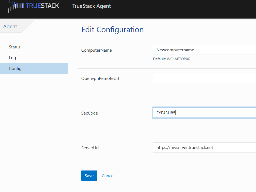
Task: Click the OpenvpnRemoteUrl label text
Action: [100, 79]
